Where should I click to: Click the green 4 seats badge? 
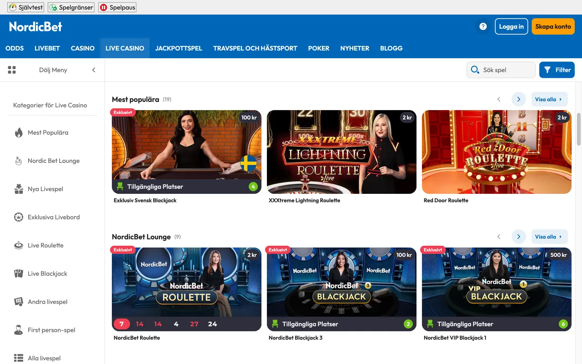point(253,187)
